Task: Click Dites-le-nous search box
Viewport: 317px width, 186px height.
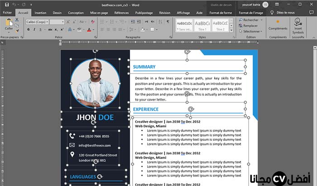Action: 283,13
